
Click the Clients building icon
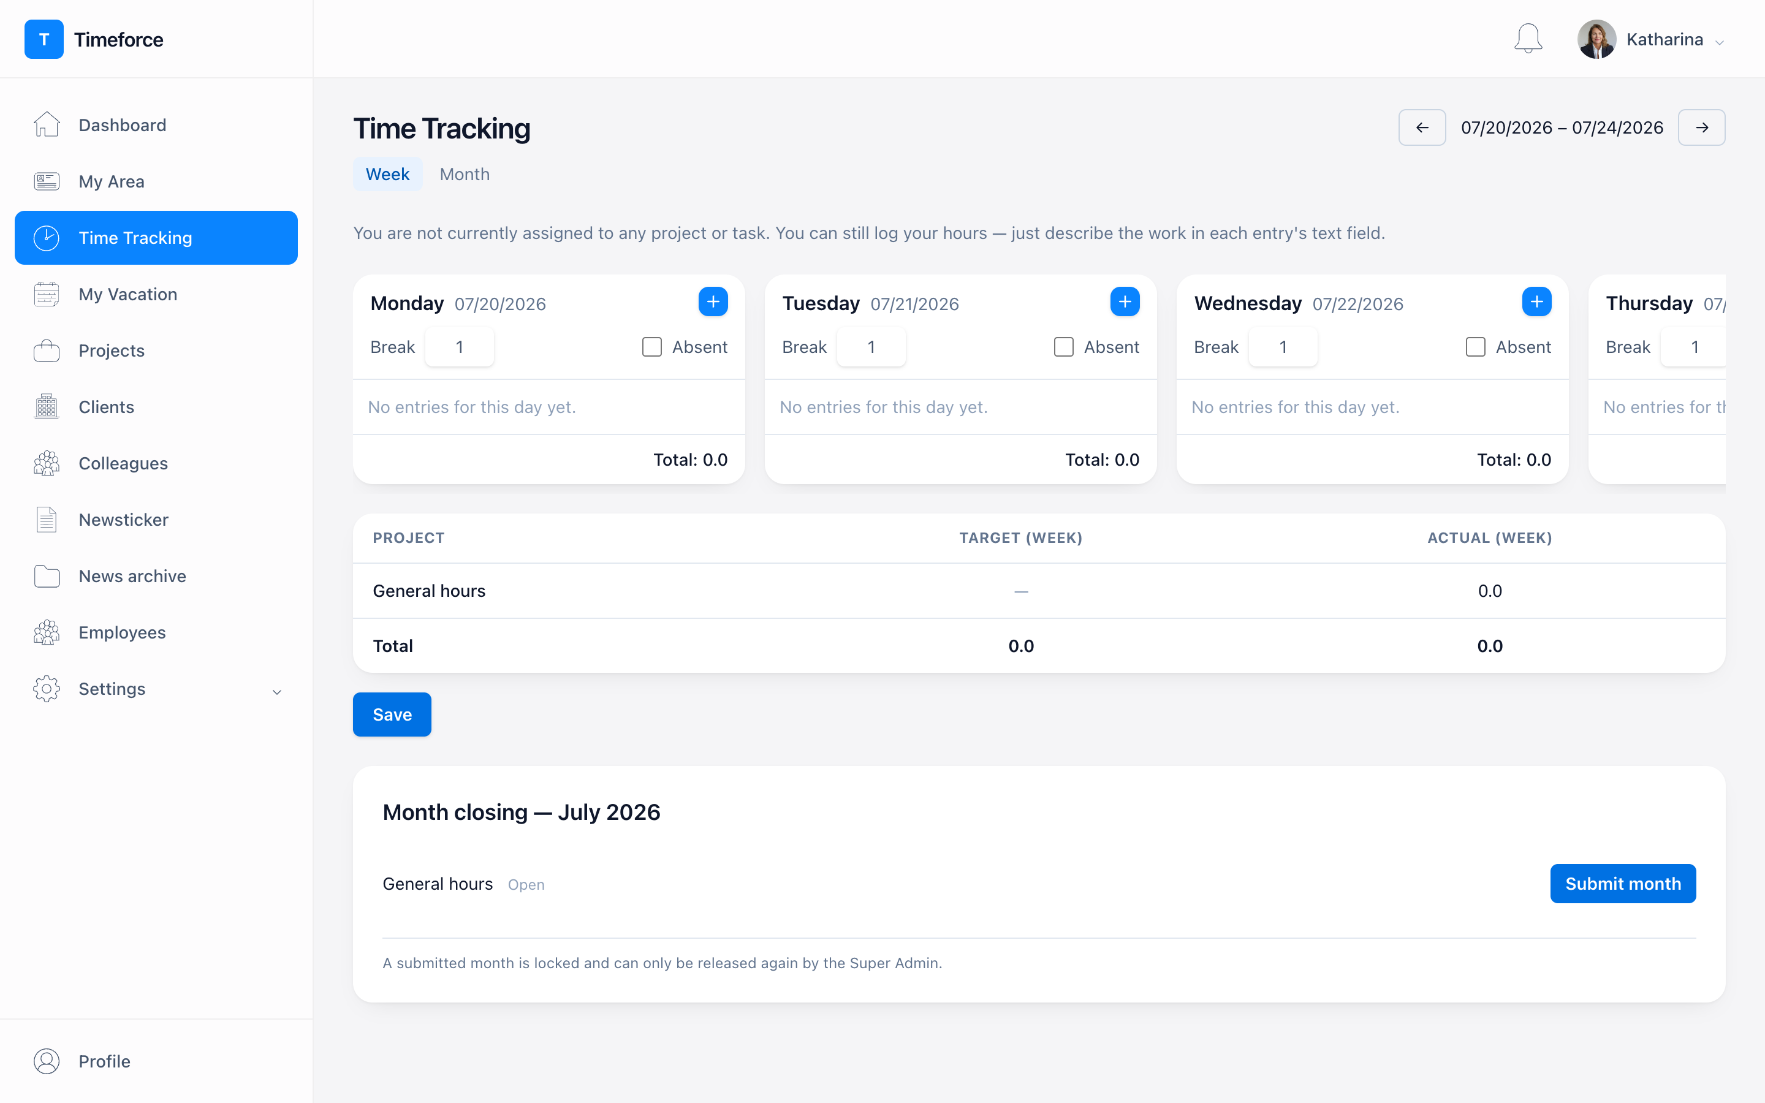(x=47, y=407)
